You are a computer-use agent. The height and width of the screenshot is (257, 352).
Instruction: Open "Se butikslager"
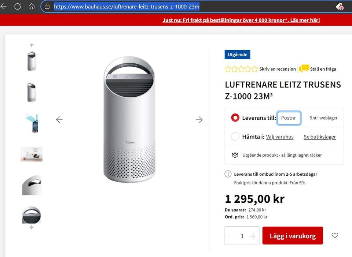[319, 136]
